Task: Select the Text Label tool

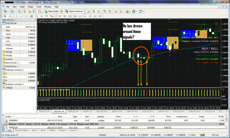Action: (46, 16)
